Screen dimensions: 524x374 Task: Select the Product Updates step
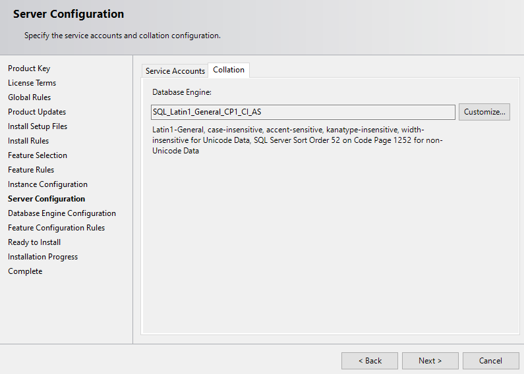tap(37, 112)
